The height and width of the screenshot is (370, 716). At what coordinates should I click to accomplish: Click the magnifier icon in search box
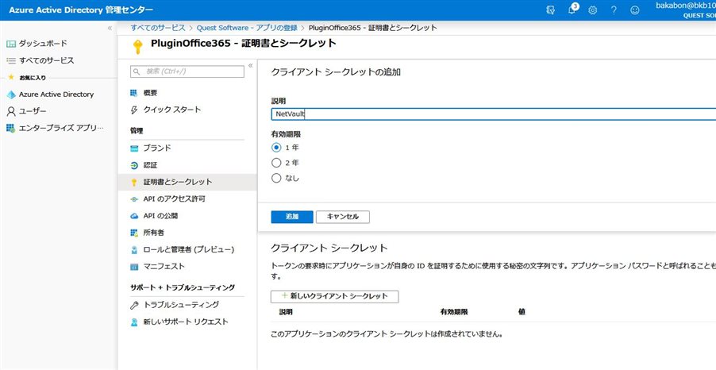tap(136, 71)
